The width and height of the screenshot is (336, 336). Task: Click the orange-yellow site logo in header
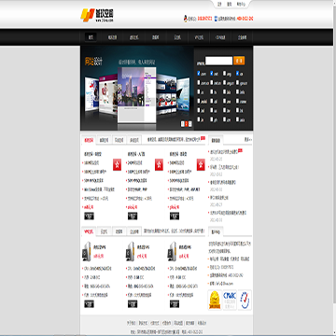point(88,15)
